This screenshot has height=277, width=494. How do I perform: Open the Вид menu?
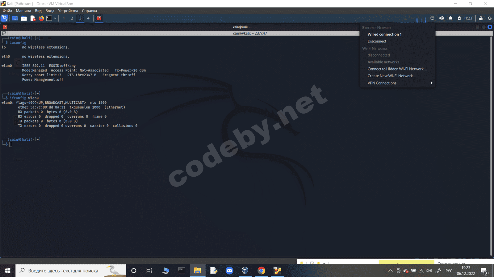pos(38,11)
